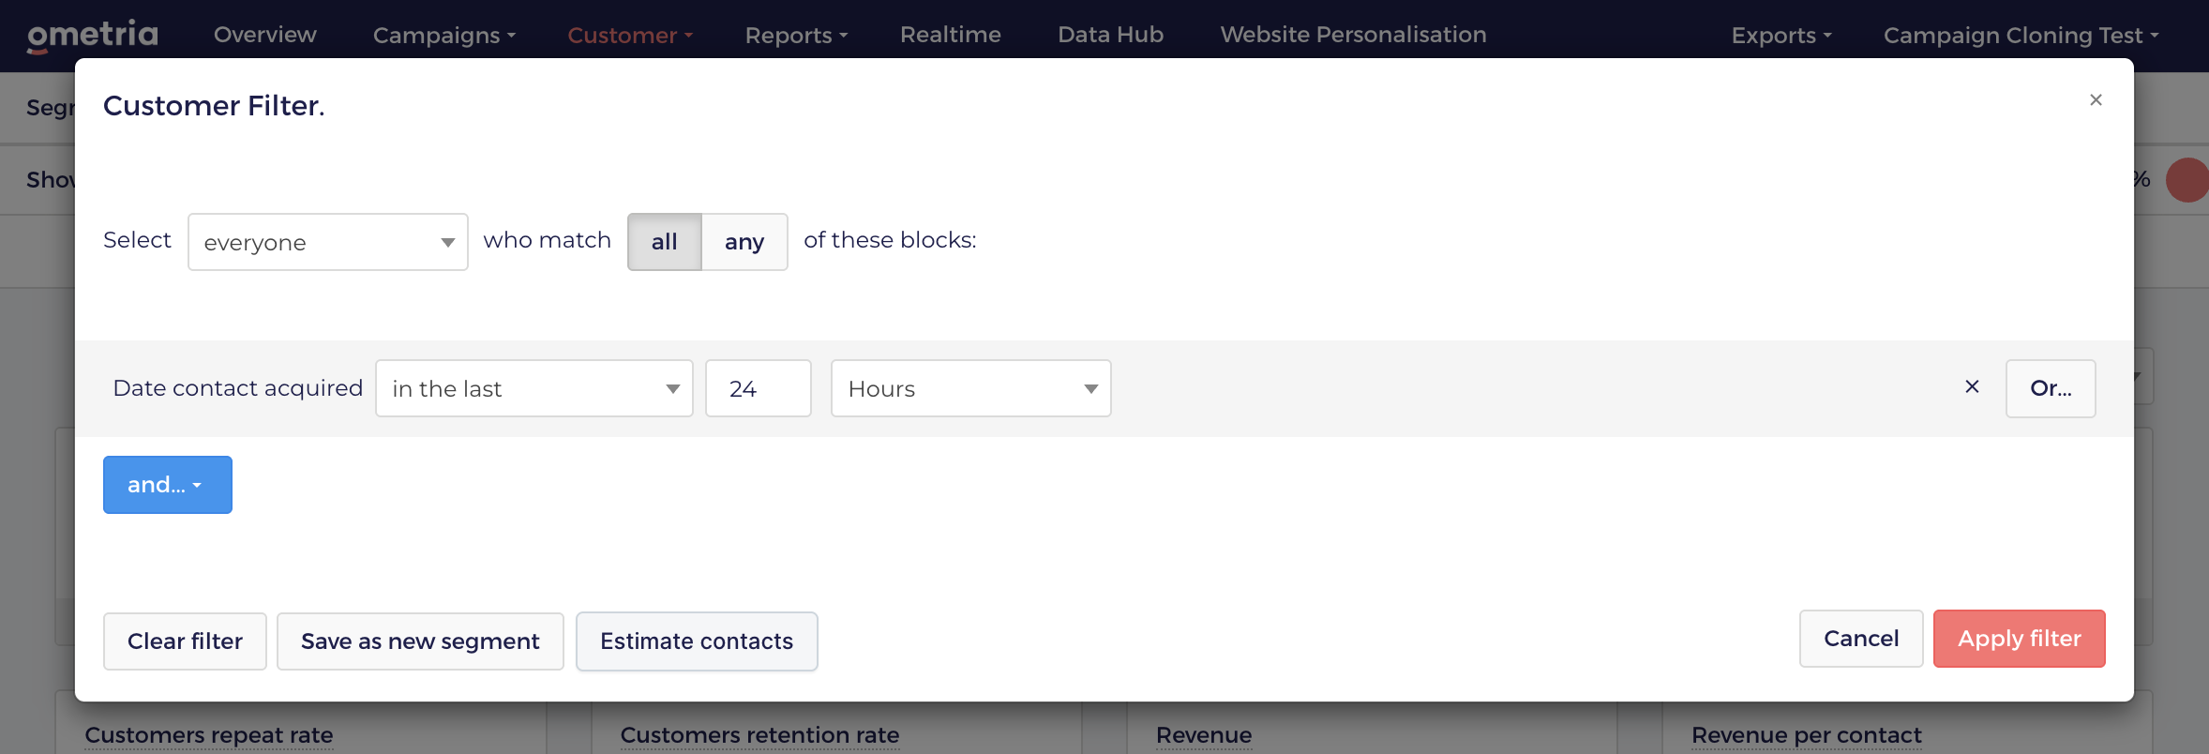Image resolution: width=2209 pixels, height=754 pixels.
Task: Open the 'everyone' select dropdown
Action: click(x=328, y=242)
